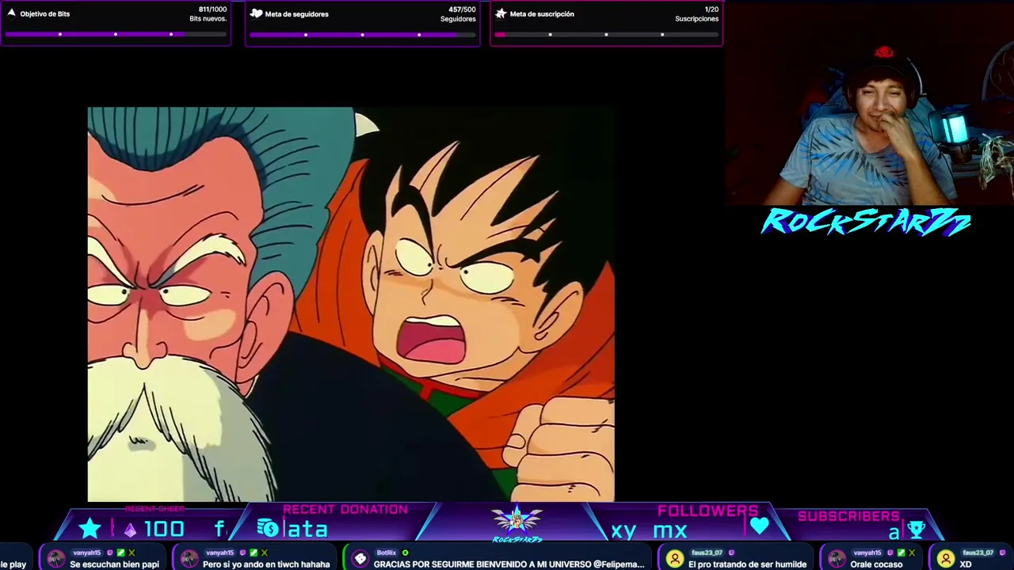Click the bits triangle icon beside Objetivo de Bits
Screen dimensions: 1014x570
click(x=11, y=13)
